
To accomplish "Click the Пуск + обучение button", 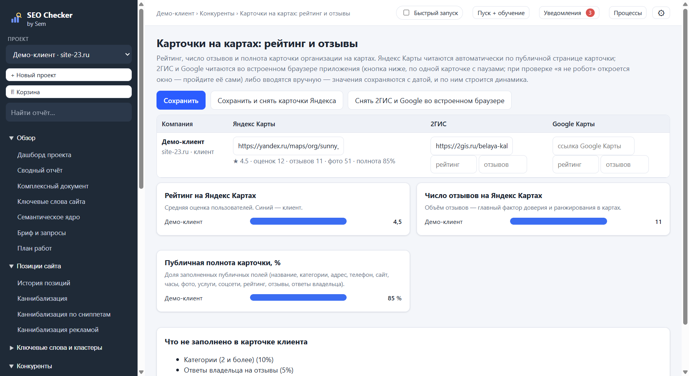I will point(501,13).
